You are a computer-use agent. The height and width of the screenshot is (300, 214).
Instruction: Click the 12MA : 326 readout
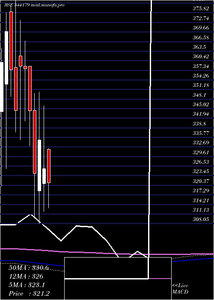pos(26,276)
